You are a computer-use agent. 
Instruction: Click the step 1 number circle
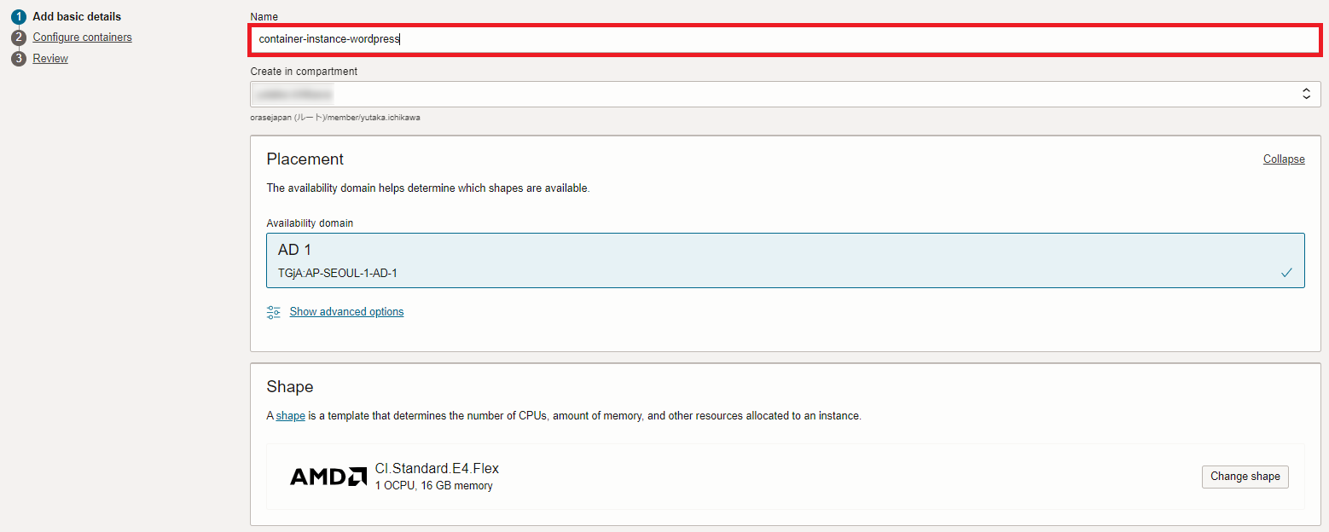19,16
